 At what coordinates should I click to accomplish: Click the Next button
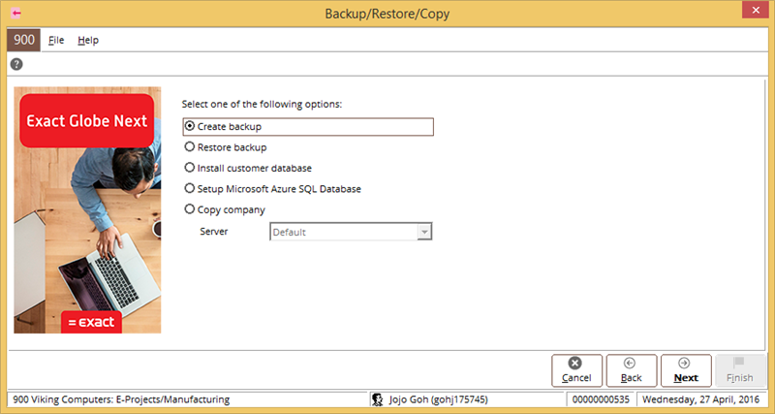point(686,370)
